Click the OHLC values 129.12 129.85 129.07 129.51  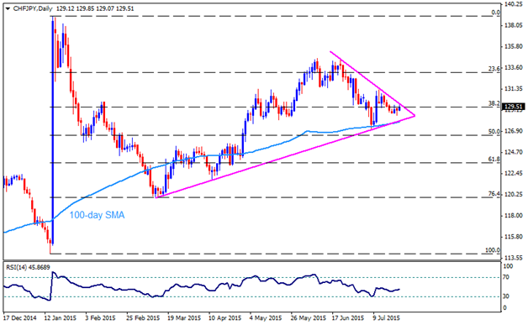pos(95,8)
